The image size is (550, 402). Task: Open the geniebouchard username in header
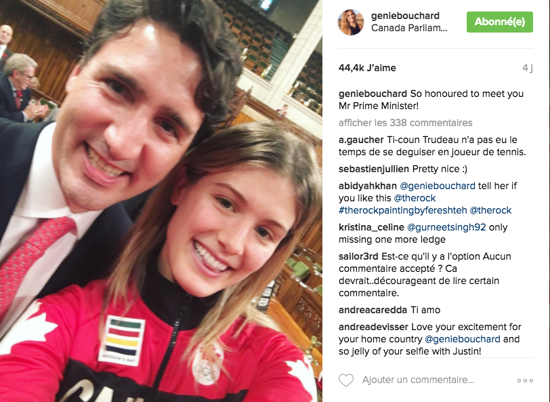pyautogui.click(x=405, y=16)
